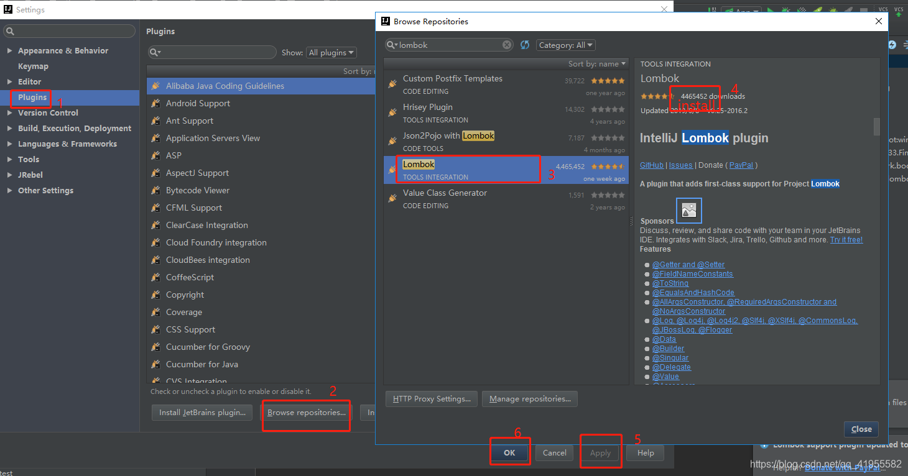This screenshot has height=476, width=908.
Task: Click the lightning bolt icon in IDE window
Action: [892, 45]
